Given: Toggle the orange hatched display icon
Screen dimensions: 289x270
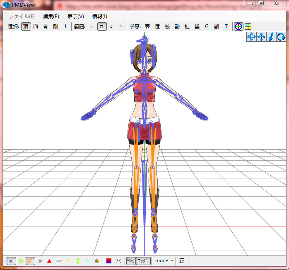Looking at the screenshot, I should [30, 261].
